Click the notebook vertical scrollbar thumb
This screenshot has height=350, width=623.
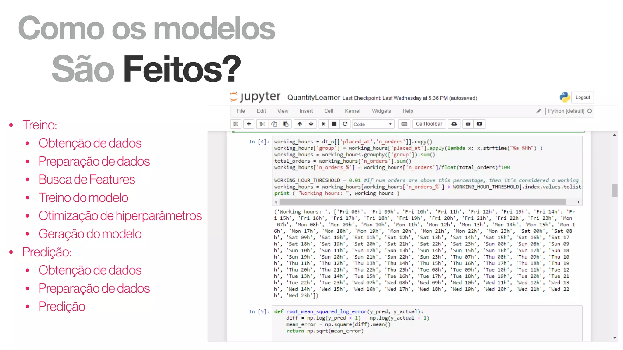pos(614,190)
